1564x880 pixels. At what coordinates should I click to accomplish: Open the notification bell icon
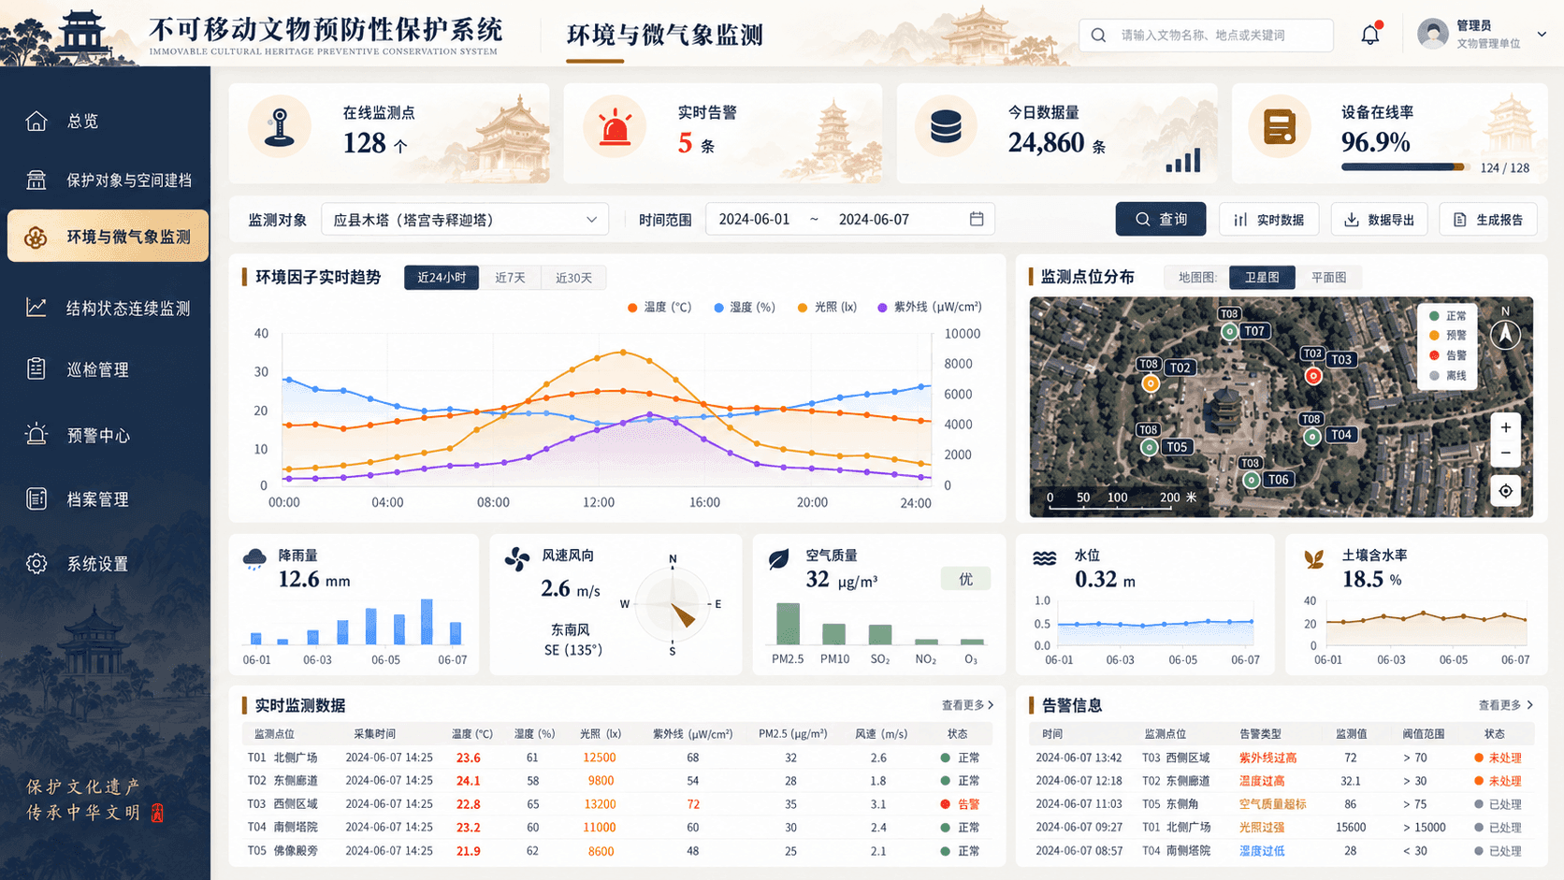coord(1370,35)
